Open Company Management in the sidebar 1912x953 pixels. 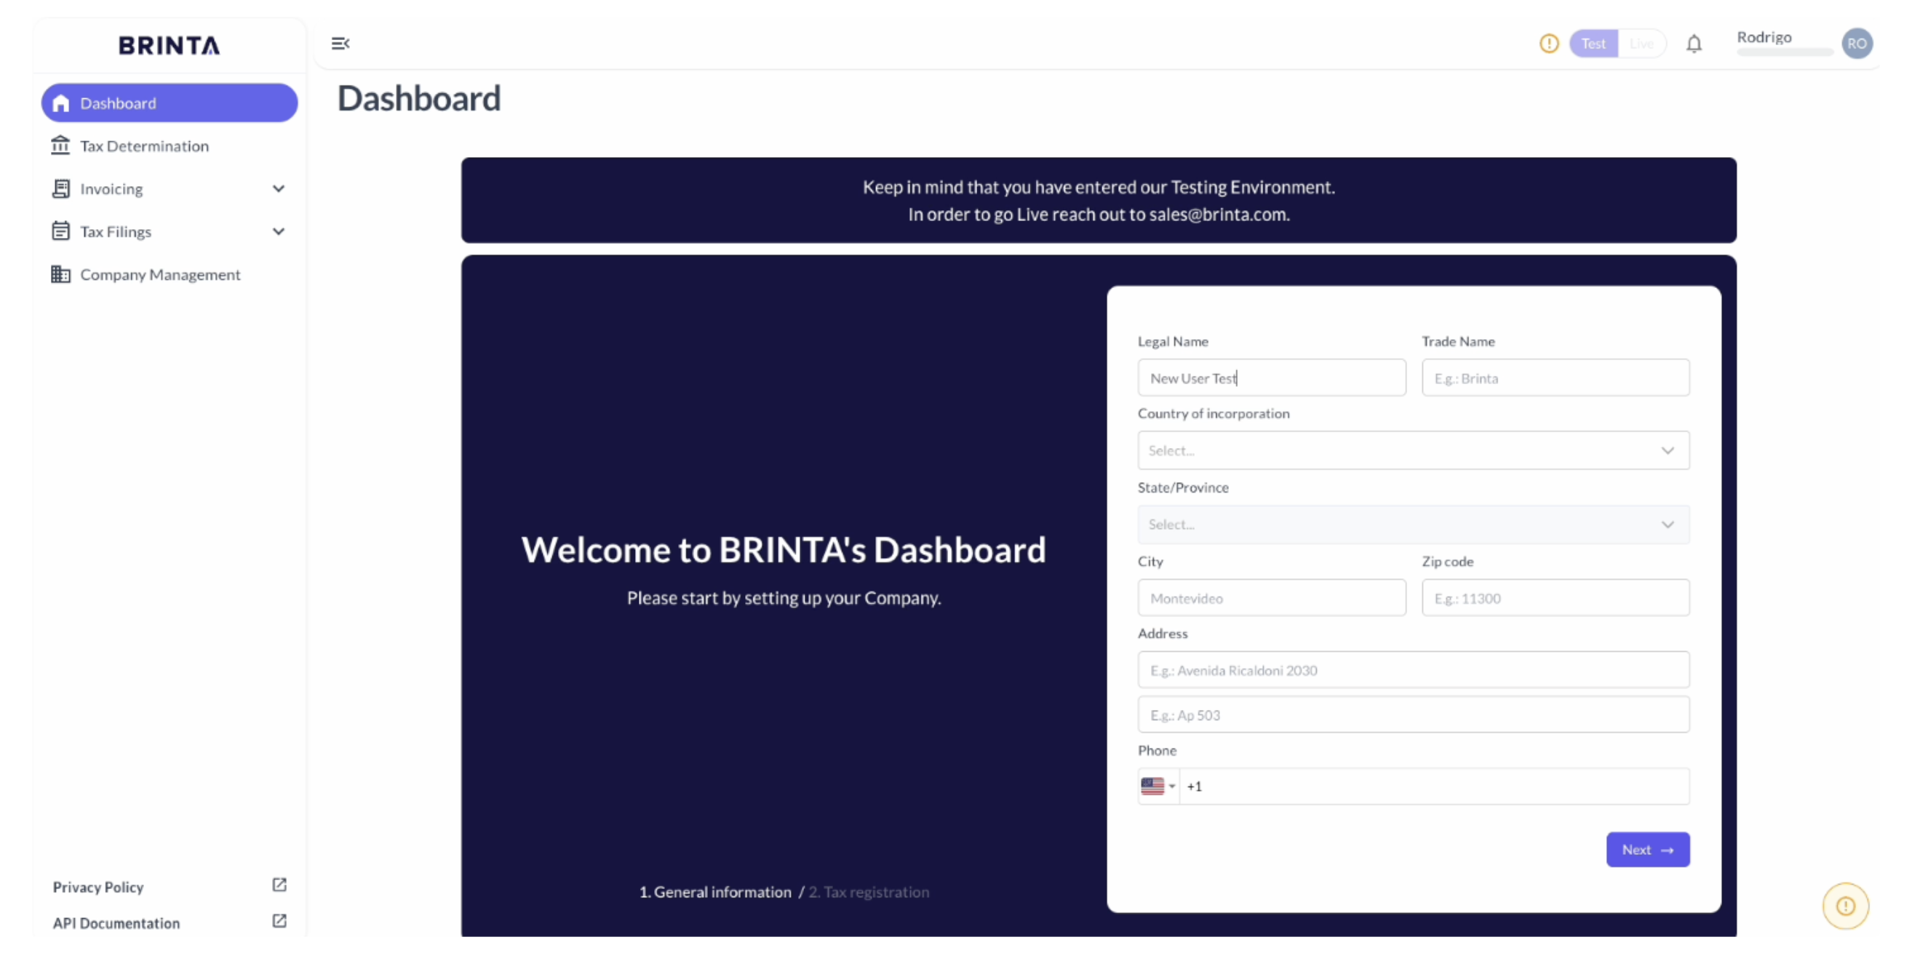(x=159, y=274)
